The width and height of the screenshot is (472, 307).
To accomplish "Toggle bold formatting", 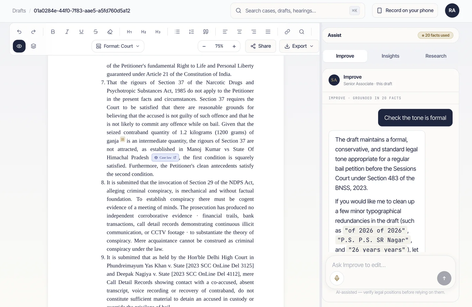I will point(53,32).
